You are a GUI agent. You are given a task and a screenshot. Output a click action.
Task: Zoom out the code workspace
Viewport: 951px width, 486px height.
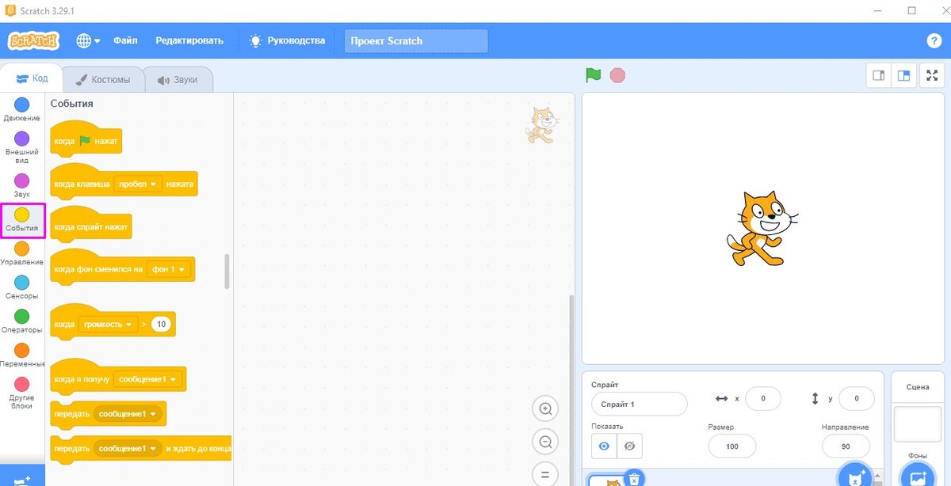(x=545, y=442)
